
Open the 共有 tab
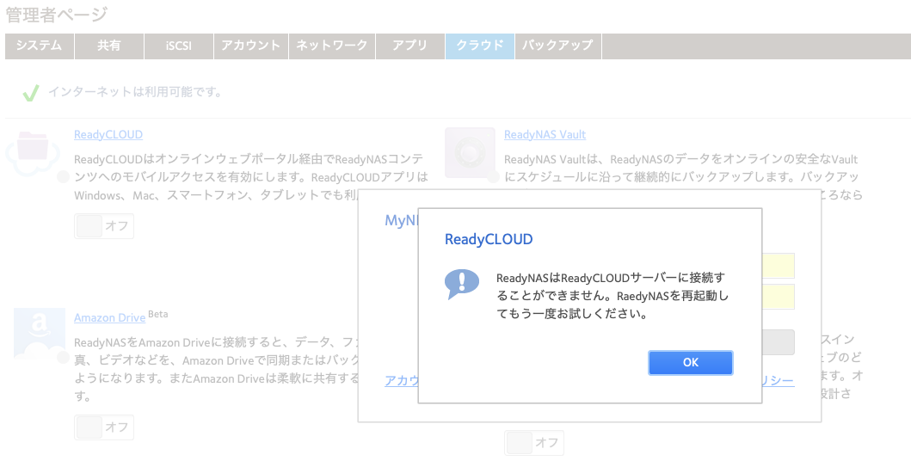click(x=109, y=46)
